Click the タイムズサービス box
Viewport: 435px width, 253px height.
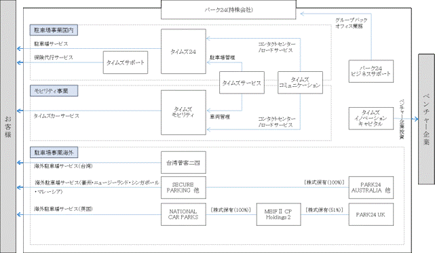point(242,82)
